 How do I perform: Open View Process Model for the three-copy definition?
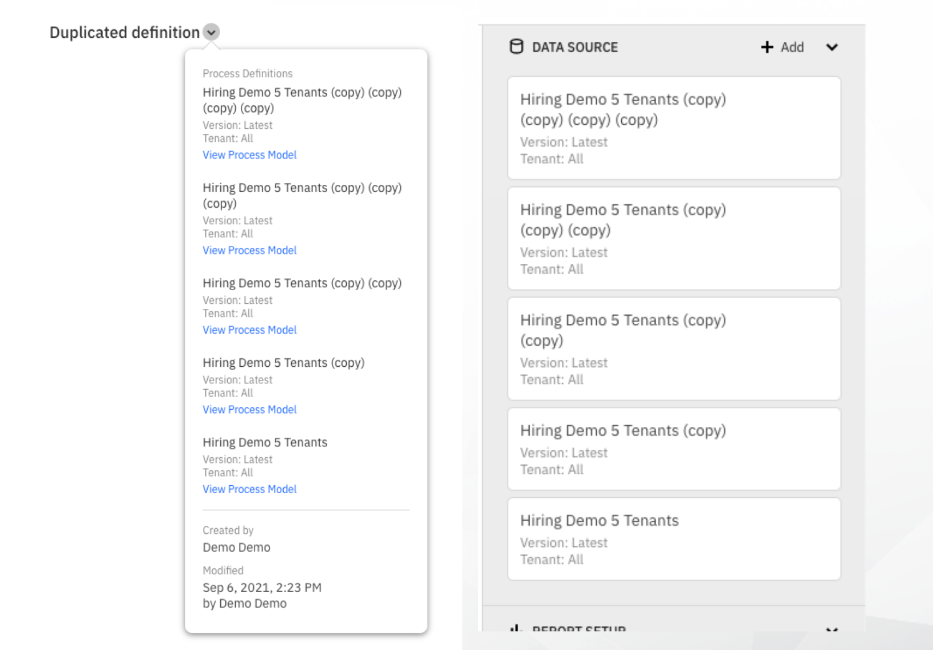point(249,251)
